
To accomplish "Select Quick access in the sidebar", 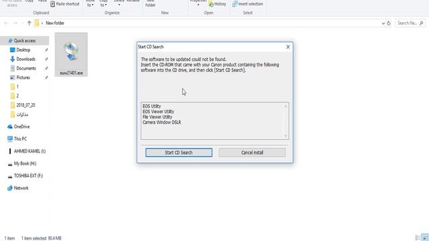I will pyautogui.click(x=25, y=41).
